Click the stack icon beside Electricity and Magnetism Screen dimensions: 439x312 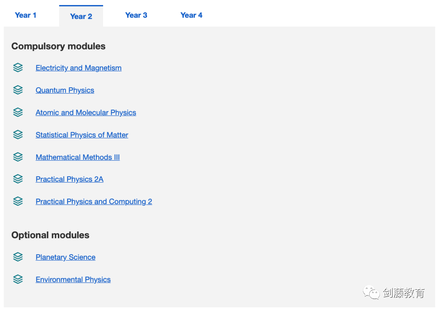click(18, 68)
